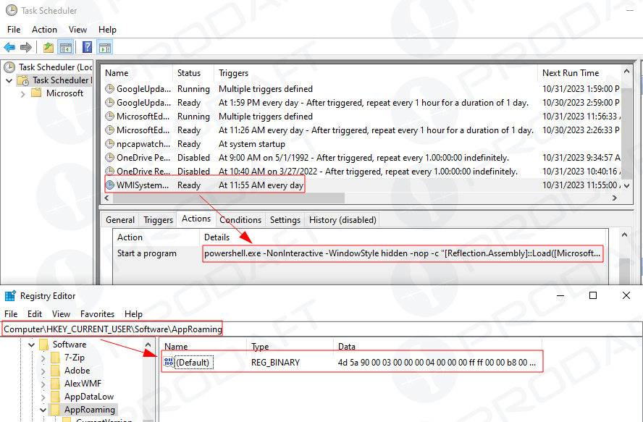Viewport: 643px width, 422px height.
Task: Select the AlexWMF key in registry tree
Action: click(x=83, y=384)
